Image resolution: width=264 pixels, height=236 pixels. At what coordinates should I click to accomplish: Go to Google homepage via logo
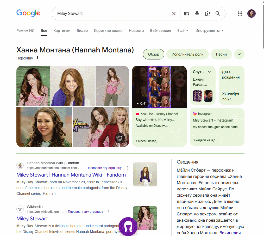pos(28,13)
